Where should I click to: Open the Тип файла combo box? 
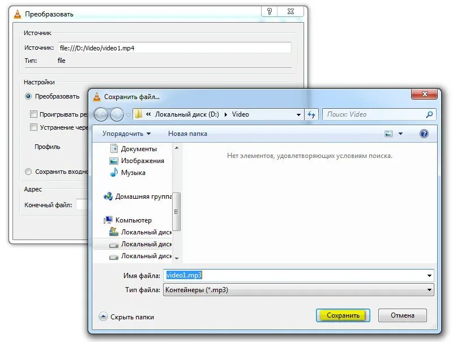[x=298, y=290]
